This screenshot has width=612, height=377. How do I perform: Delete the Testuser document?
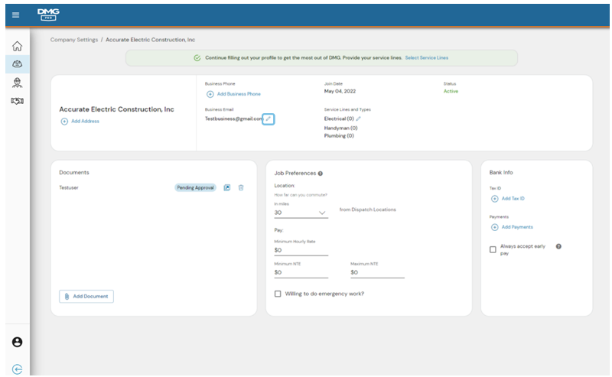[241, 187]
